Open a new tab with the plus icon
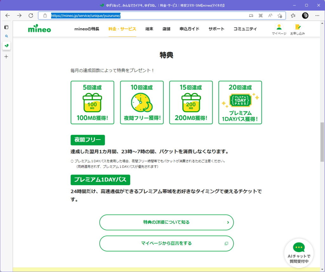This screenshot has width=325, height=272. coord(6,57)
